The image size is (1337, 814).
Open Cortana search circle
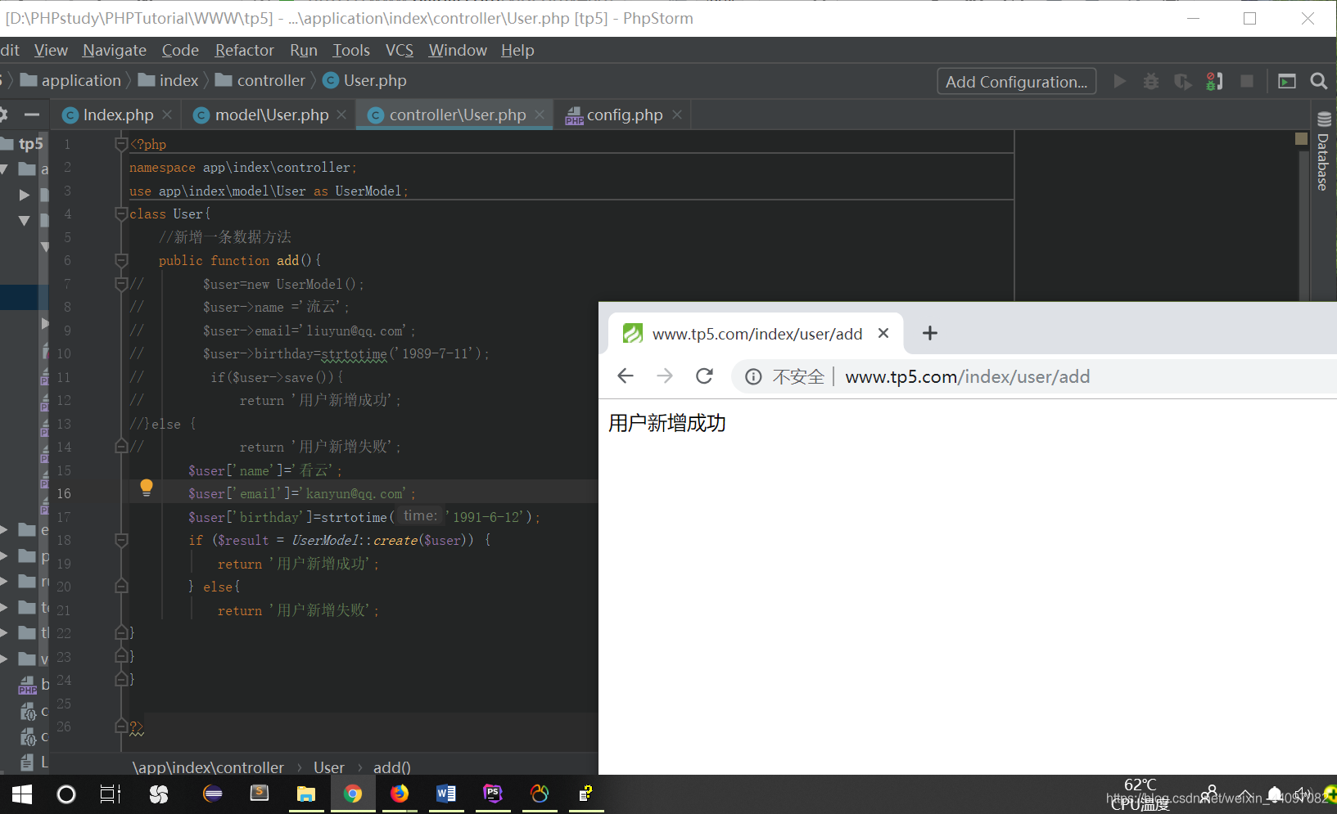point(66,794)
